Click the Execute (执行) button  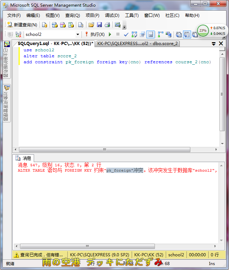tap(95, 34)
